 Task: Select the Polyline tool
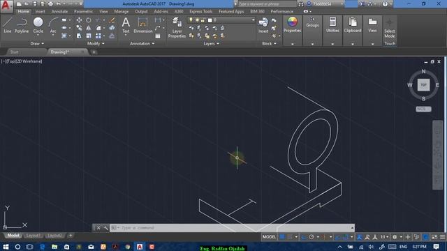pyautogui.click(x=22, y=25)
